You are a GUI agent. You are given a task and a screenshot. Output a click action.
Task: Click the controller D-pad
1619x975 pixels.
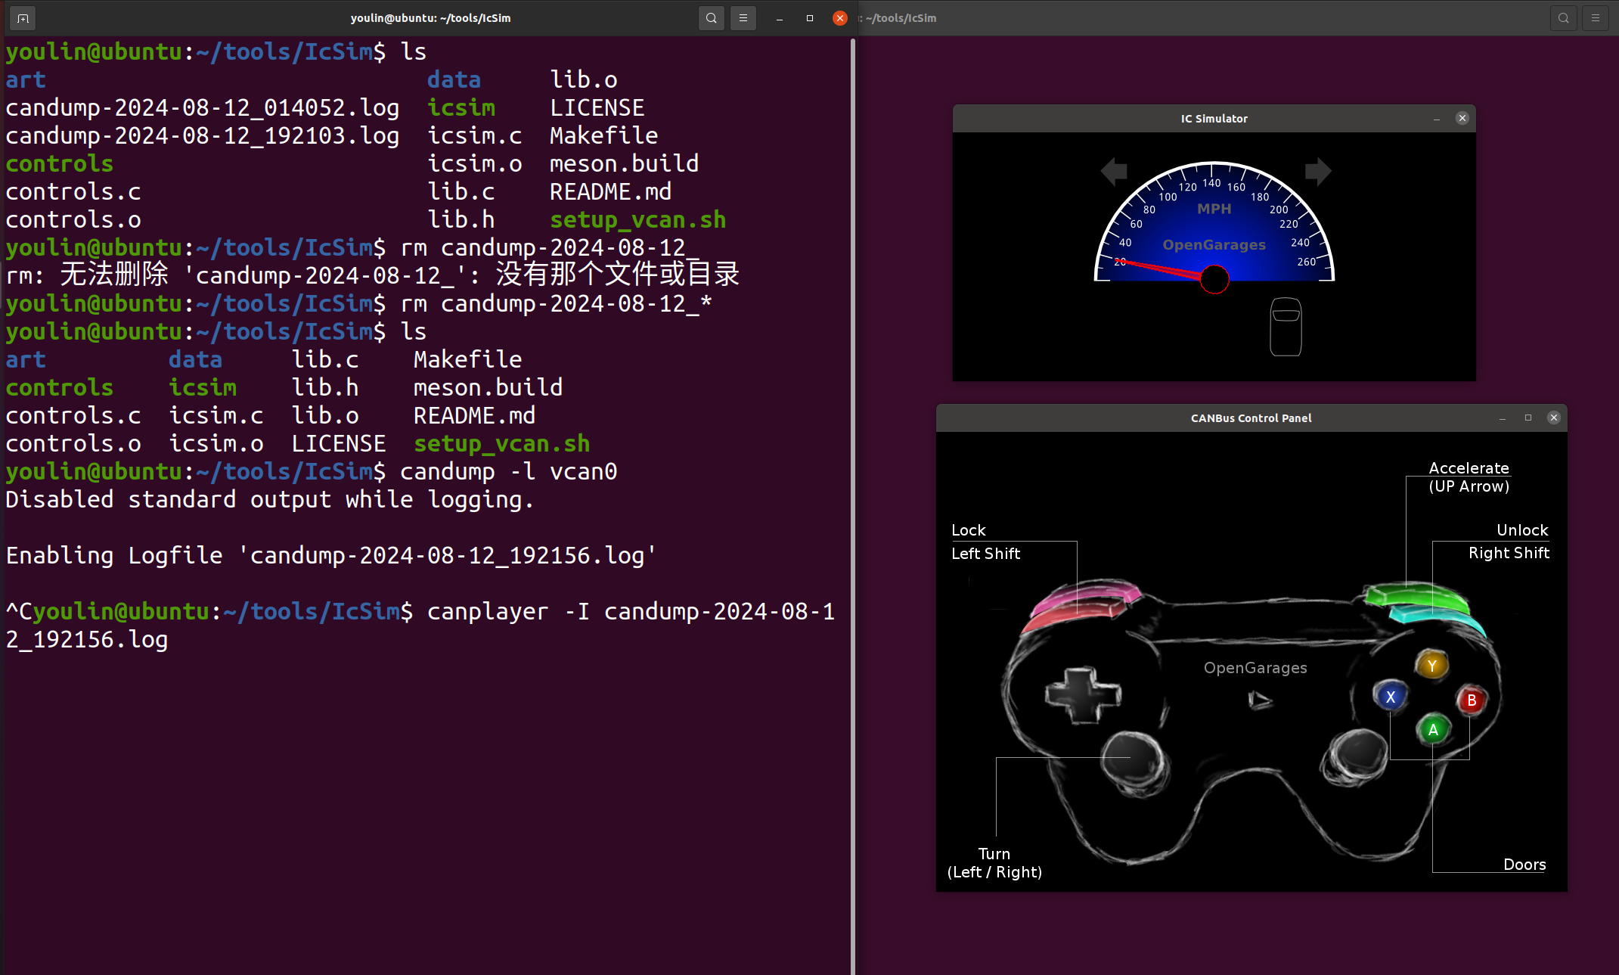click(x=1082, y=694)
